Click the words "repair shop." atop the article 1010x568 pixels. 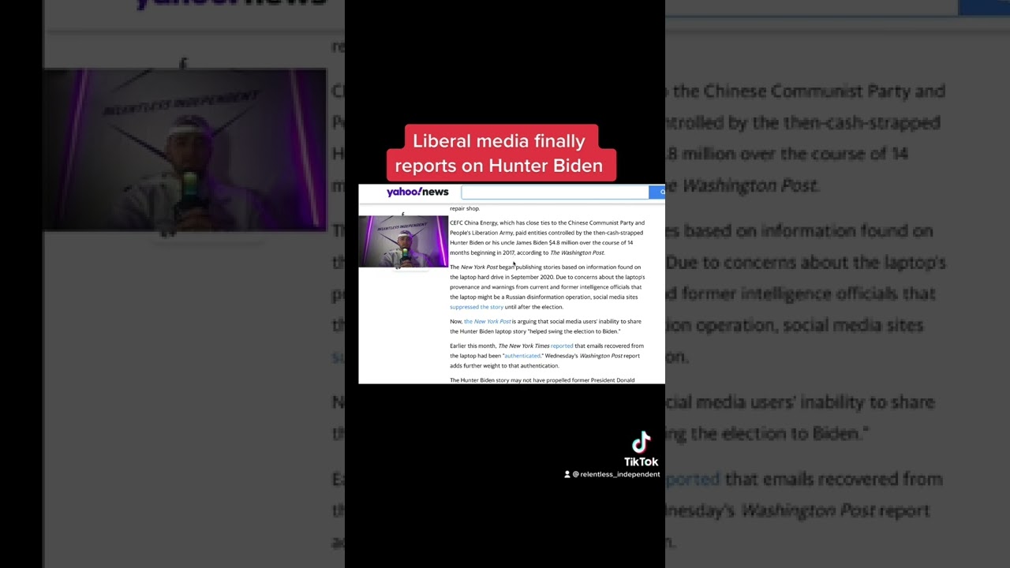pyautogui.click(x=465, y=208)
